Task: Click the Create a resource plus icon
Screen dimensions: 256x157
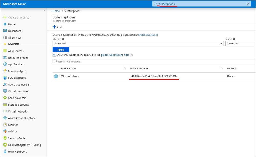Action: 5,17
